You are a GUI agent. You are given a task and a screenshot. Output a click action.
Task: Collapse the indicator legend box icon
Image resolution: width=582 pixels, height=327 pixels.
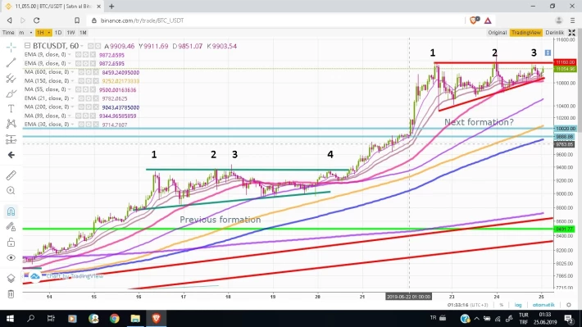(27, 46)
